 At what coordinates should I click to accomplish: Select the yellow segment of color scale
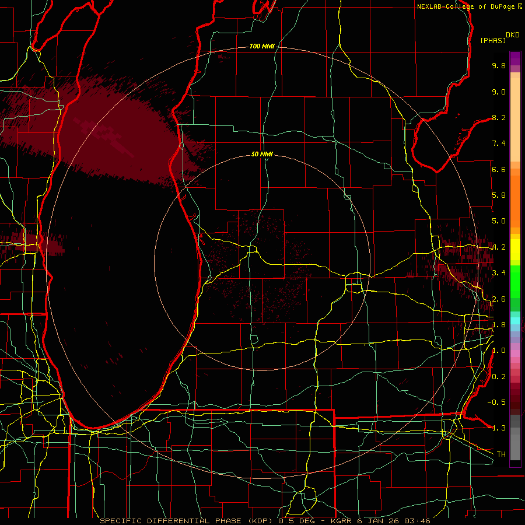(x=515, y=250)
